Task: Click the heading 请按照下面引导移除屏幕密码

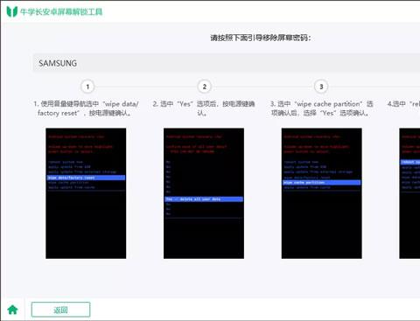Action: pos(261,38)
